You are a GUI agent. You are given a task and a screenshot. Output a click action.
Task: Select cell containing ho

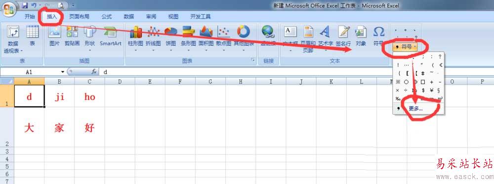click(89, 96)
